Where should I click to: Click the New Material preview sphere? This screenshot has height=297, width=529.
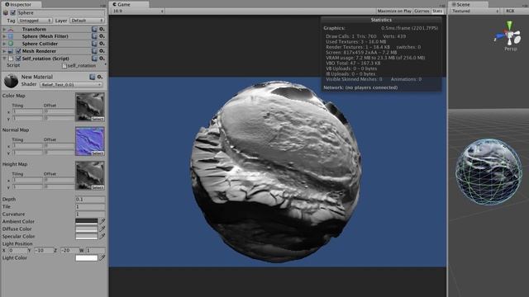[11, 81]
